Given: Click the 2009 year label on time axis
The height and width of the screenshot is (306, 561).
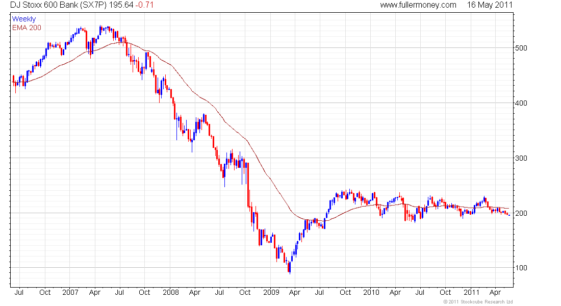Looking at the screenshot, I should [271, 292].
